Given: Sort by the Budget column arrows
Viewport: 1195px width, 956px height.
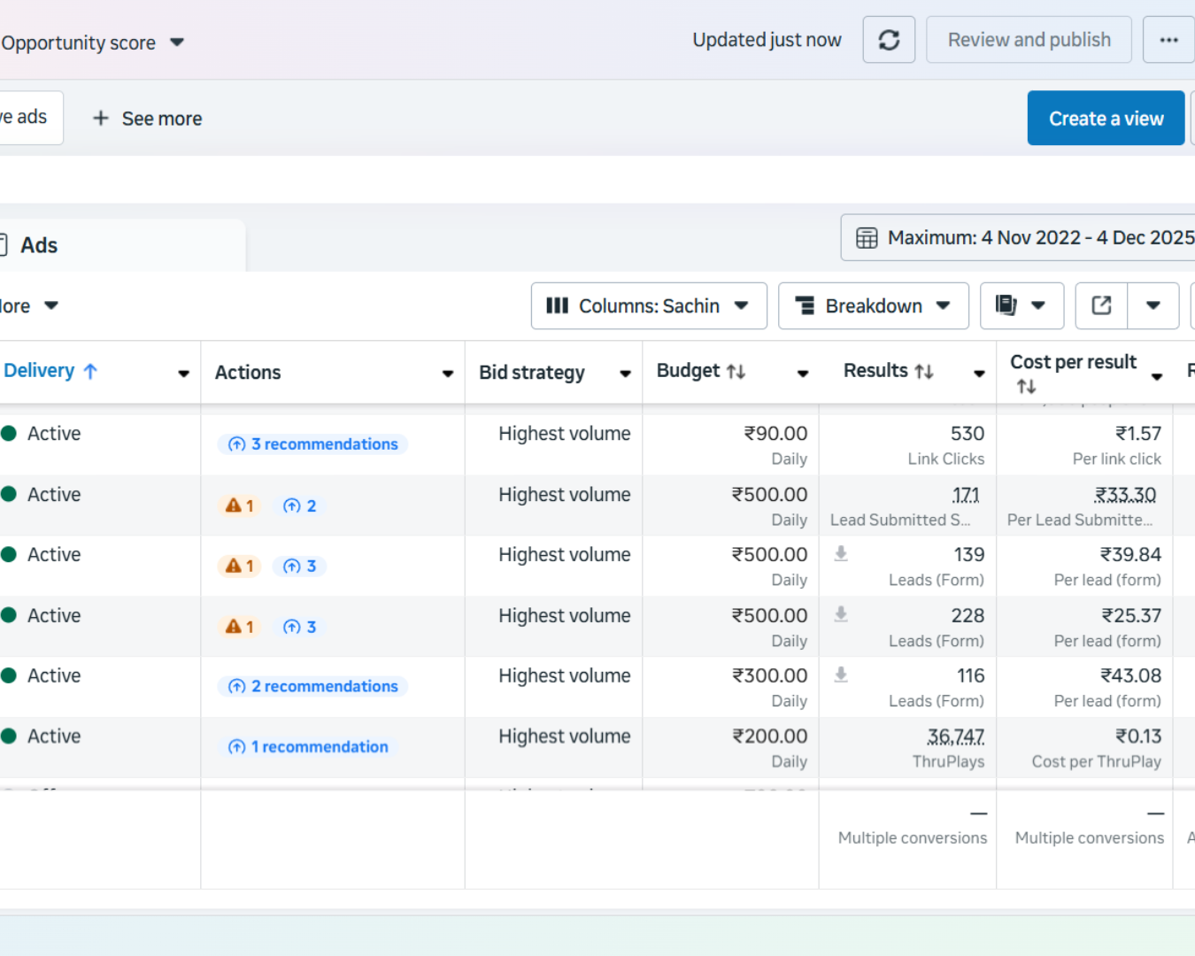Looking at the screenshot, I should pyautogui.click(x=736, y=372).
